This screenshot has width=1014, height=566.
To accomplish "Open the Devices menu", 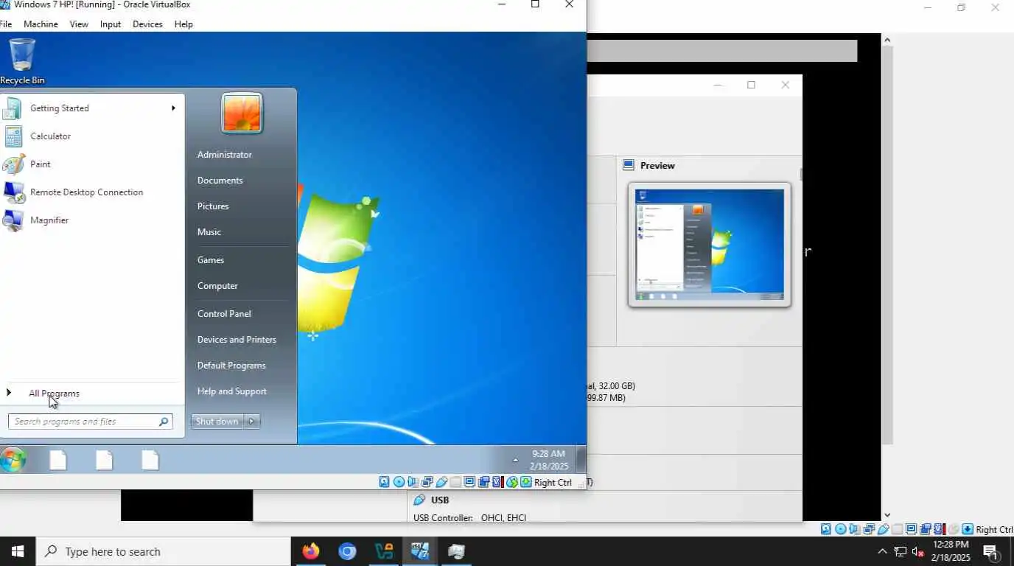I will point(147,24).
